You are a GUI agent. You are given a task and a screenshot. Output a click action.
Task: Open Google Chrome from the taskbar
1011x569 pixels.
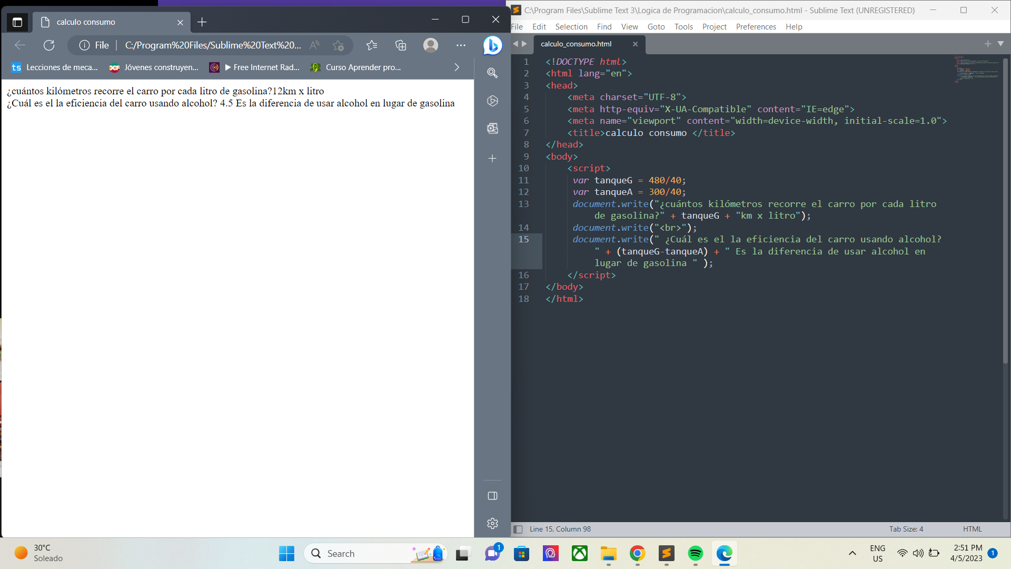637,553
